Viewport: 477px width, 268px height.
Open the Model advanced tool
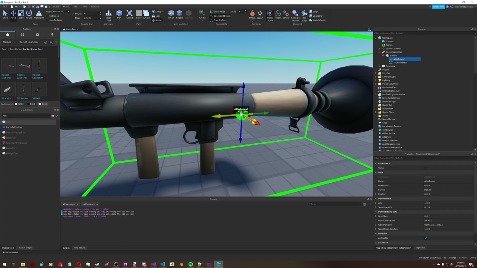[278, 15]
